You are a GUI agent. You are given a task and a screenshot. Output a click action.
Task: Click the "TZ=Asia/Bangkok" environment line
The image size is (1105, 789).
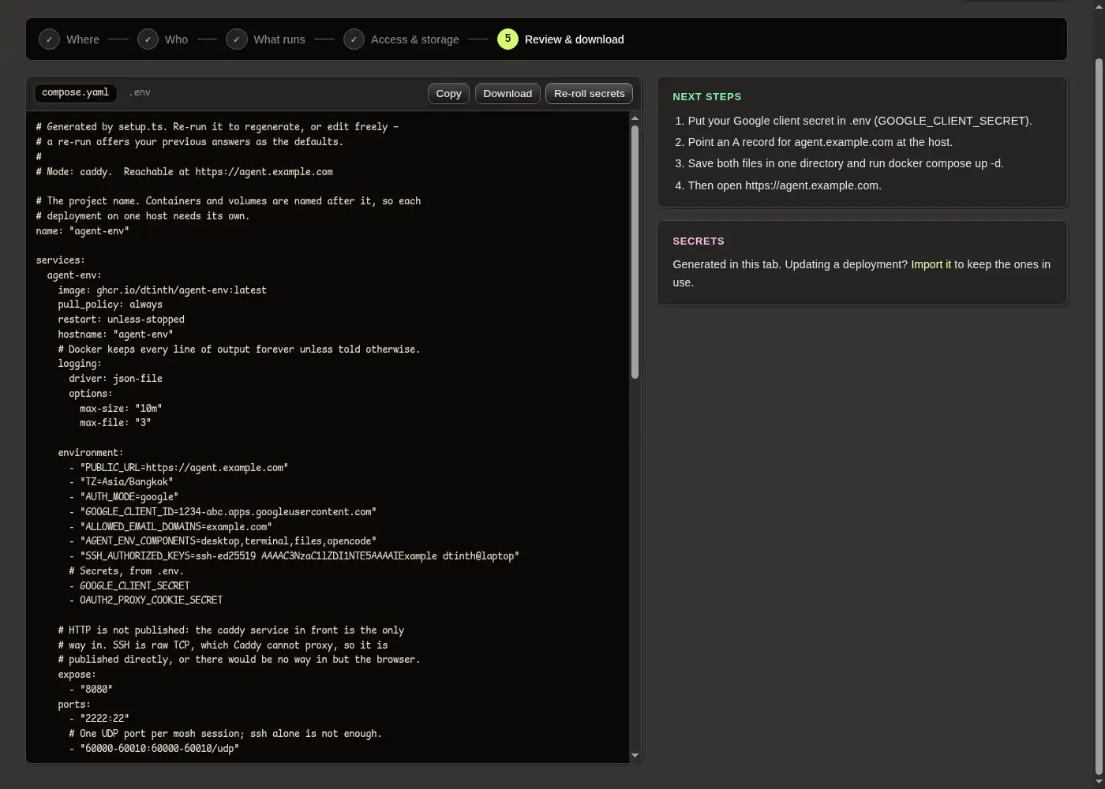(121, 482)
